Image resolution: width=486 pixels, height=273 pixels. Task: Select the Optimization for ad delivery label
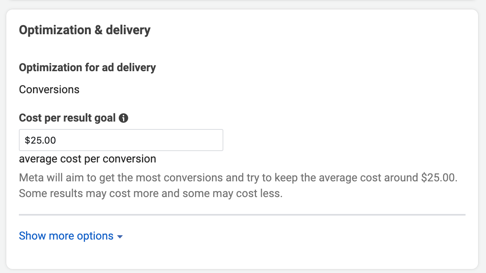(87, 68)
